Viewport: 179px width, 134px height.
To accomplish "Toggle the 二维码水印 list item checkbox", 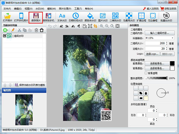I will tap(4, 36).
